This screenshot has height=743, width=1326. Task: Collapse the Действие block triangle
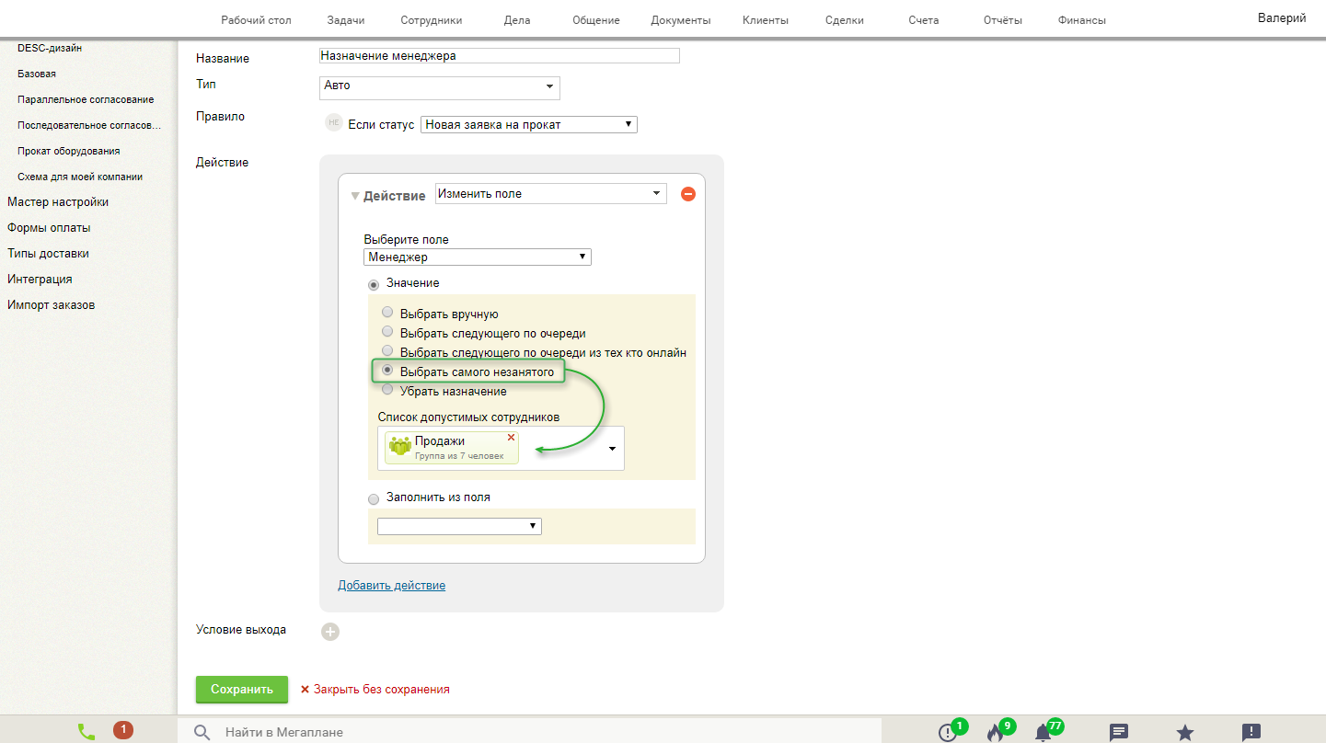[355, 196]
